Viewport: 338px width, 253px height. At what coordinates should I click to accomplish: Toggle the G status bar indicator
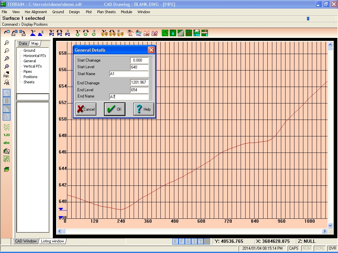click(188, 241)
